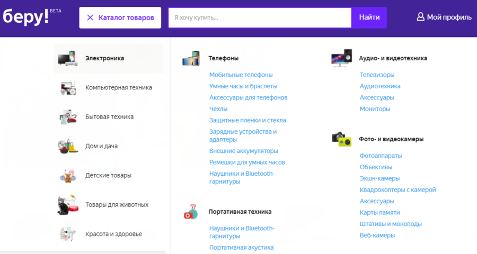
Task: Open Умные часы и браслеты link
Action: click(243, 86)
